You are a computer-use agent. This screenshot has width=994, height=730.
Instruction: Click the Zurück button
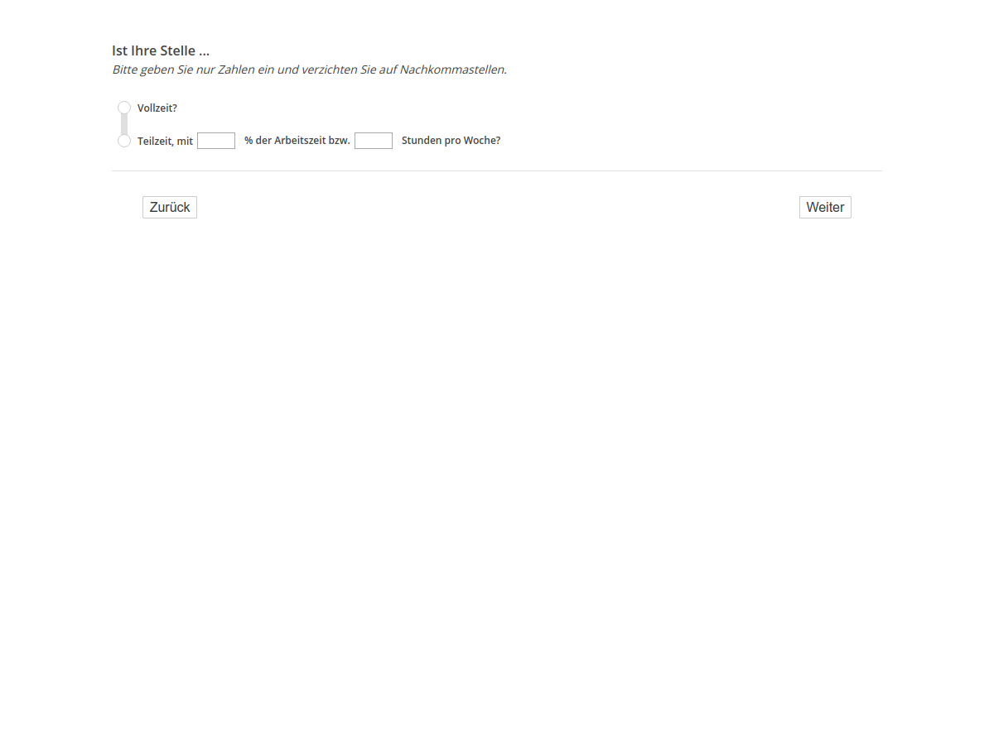click(x=170, y=207)
